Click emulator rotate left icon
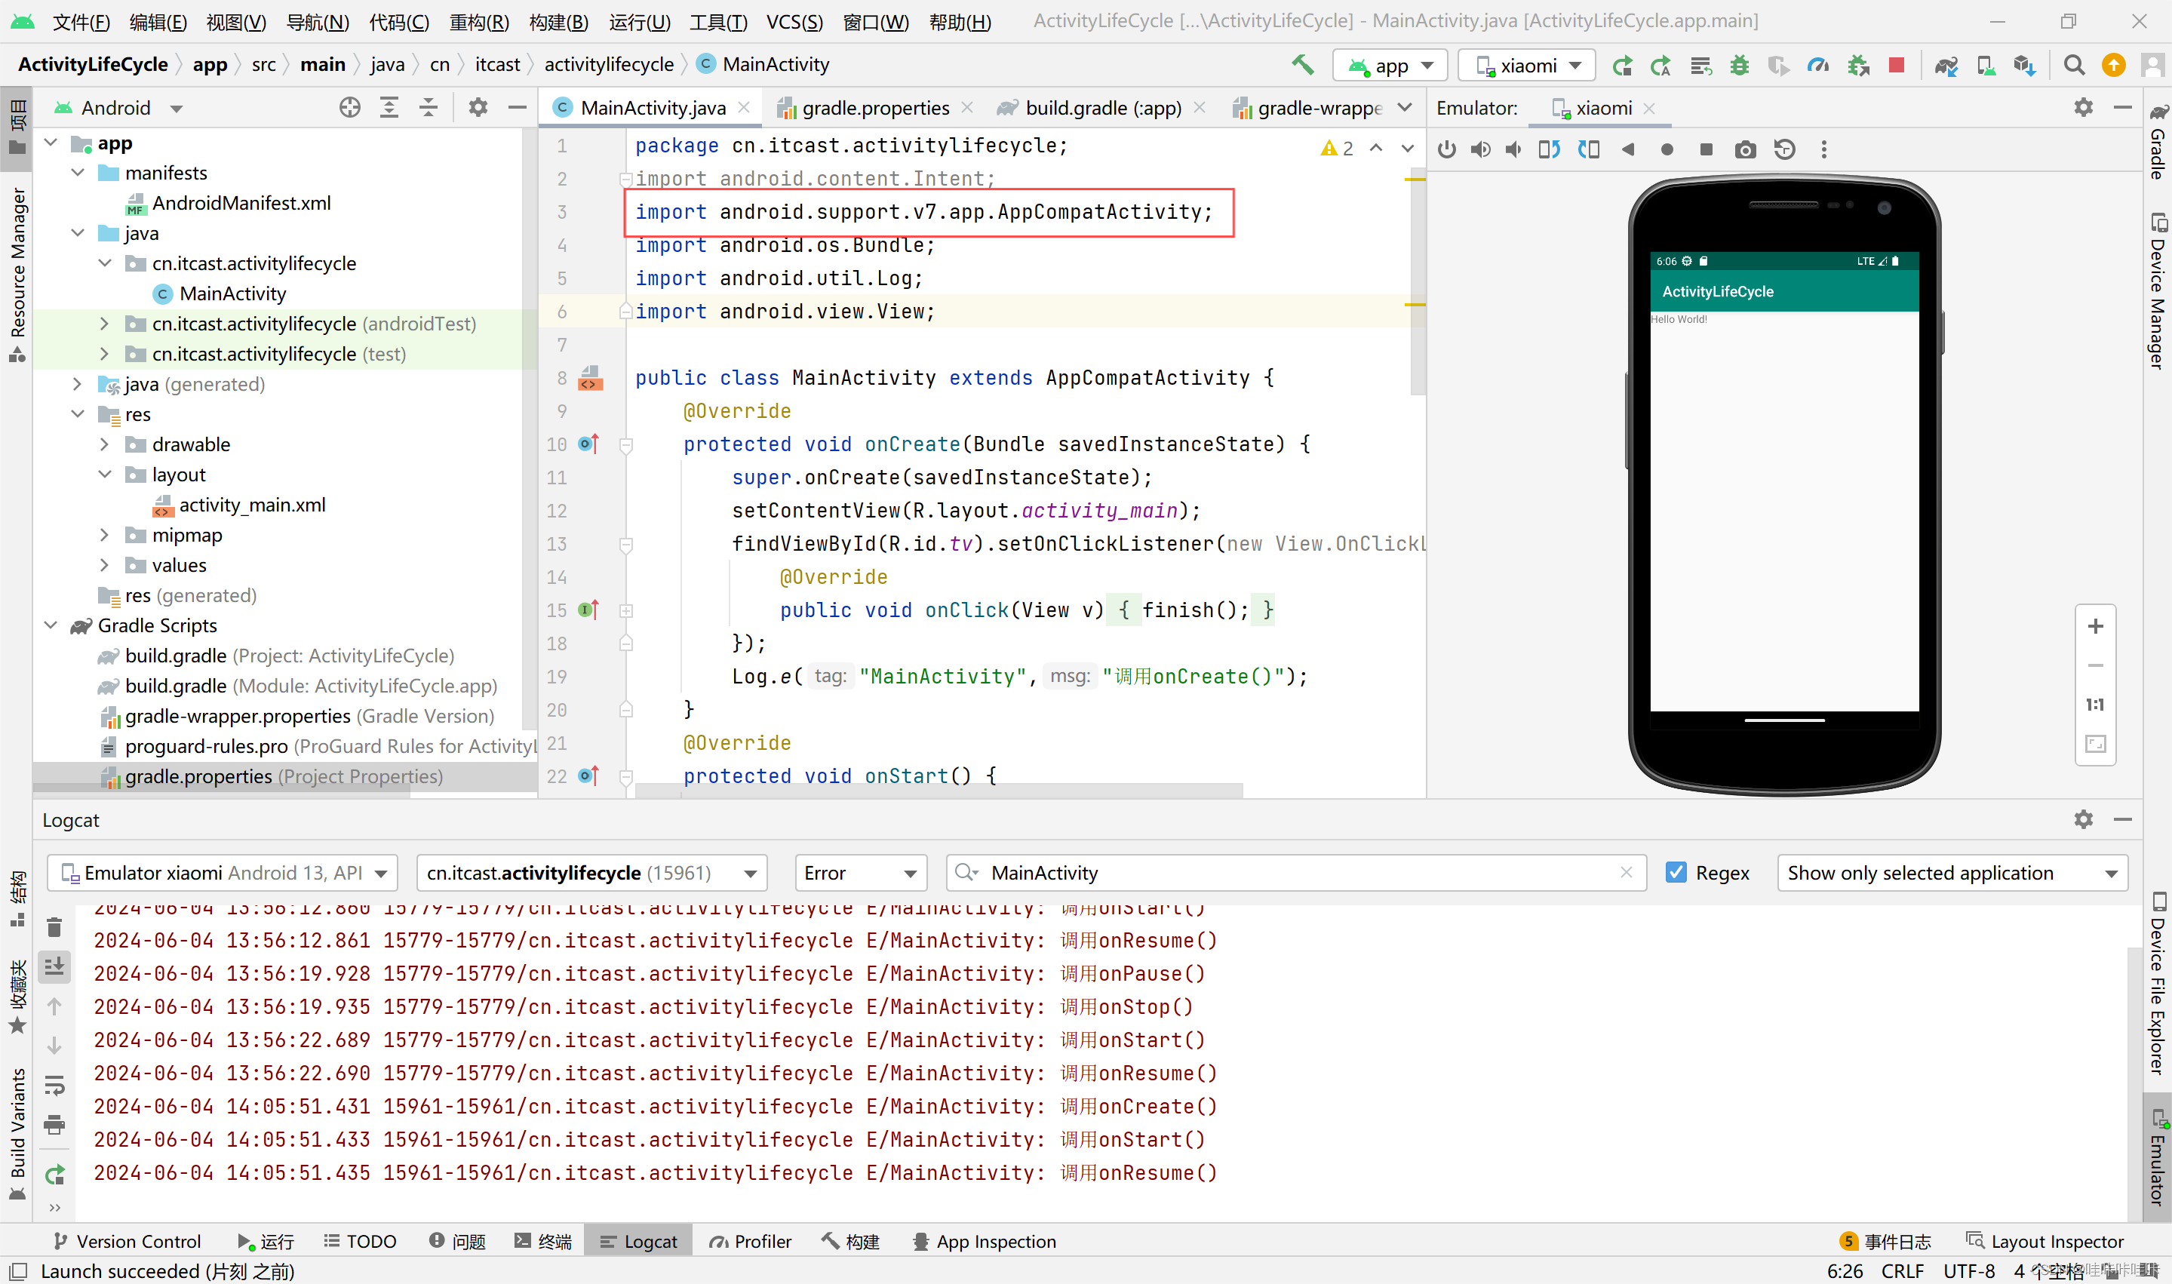Image resolution: width=2172 pixels, height=1284 pixels. pos(1548,149)
